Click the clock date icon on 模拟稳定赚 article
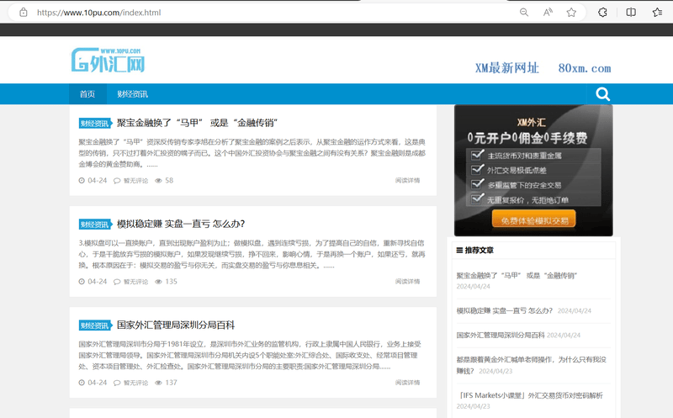The image size is (673, 418). [x=82, y=282]
